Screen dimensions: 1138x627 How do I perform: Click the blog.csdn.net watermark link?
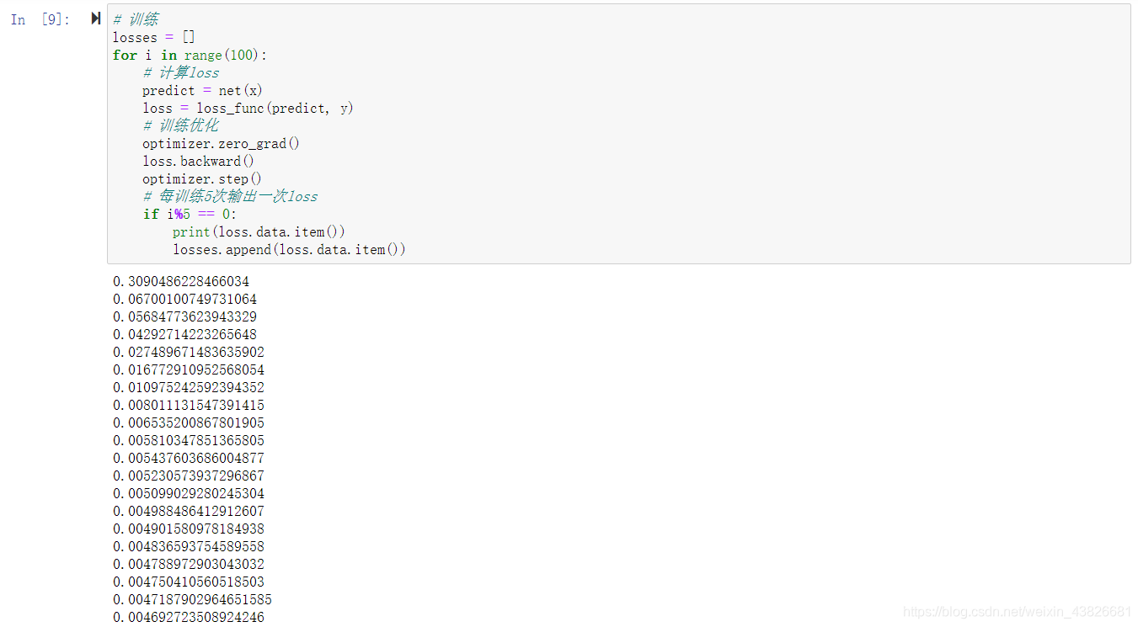[1018, 611]
